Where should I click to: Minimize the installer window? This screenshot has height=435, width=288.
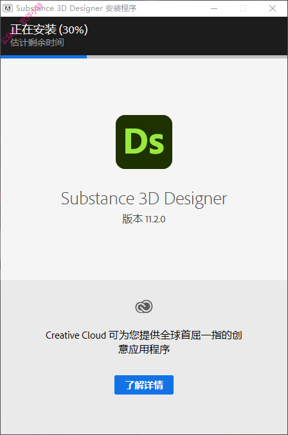214,8
